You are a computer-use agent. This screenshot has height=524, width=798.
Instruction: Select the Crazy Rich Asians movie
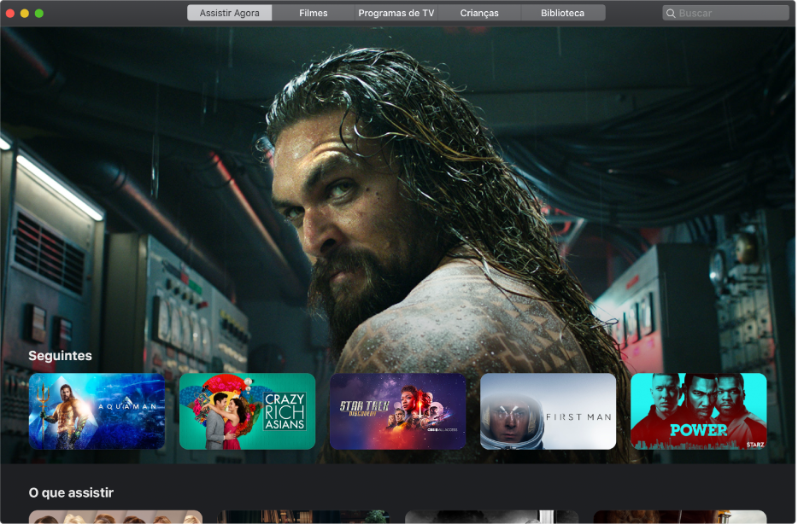tap(247, 410)
